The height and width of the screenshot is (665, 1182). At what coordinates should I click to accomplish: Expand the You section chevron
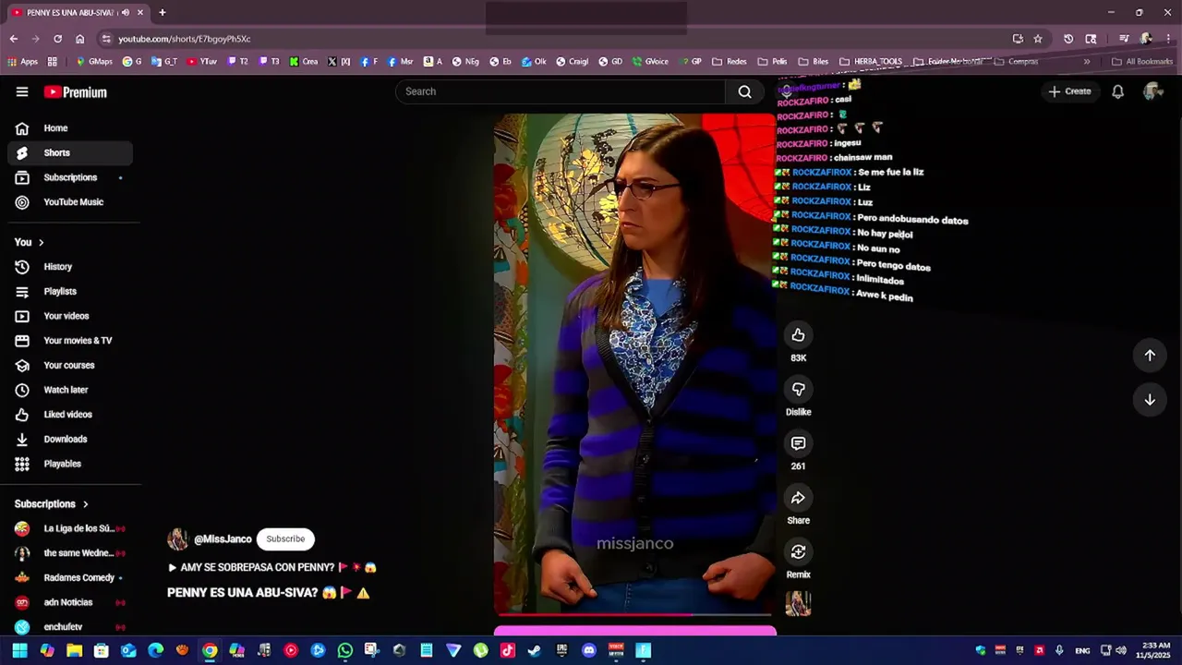(41, 242)
